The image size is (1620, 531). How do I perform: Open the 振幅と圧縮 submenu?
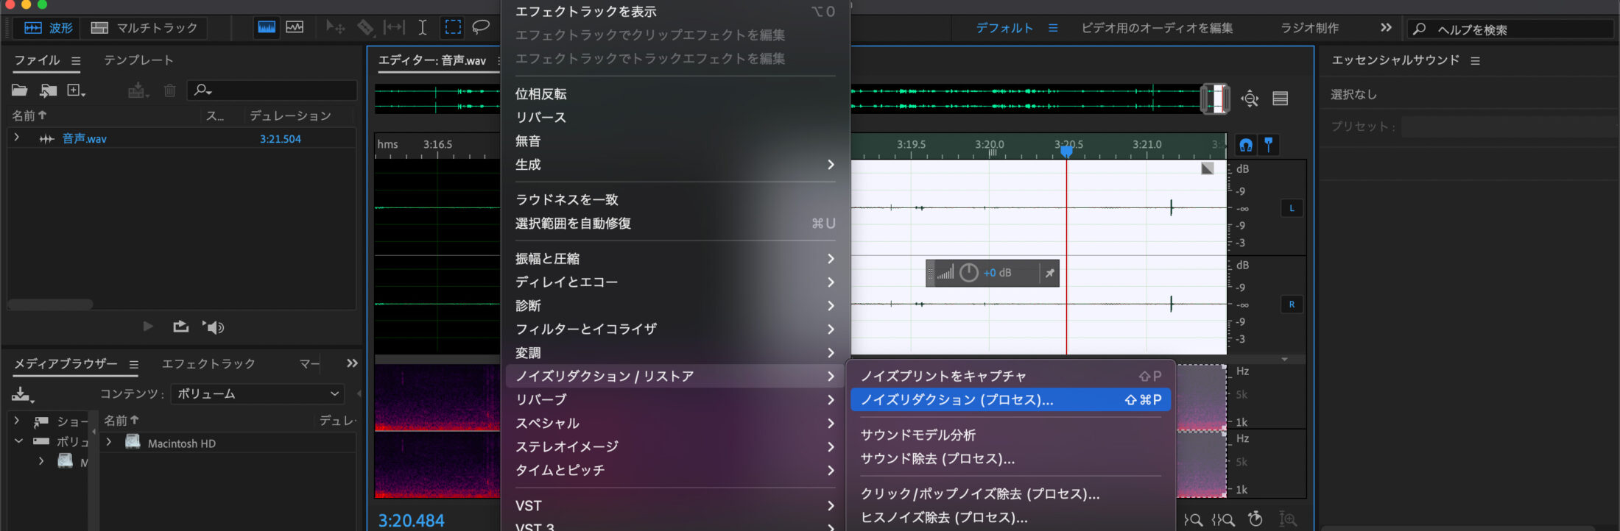[675, 258]
